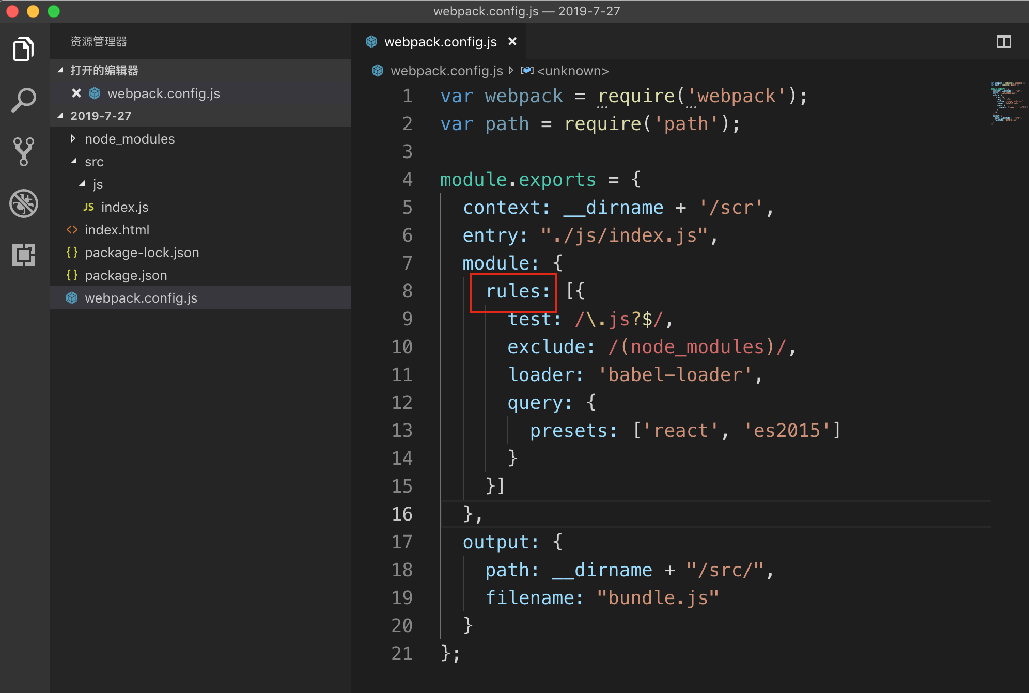This screenshot has width=1029, height=693.
Task: Click the <unknown> breadcrumb symbol
Action: pos(572,71)
